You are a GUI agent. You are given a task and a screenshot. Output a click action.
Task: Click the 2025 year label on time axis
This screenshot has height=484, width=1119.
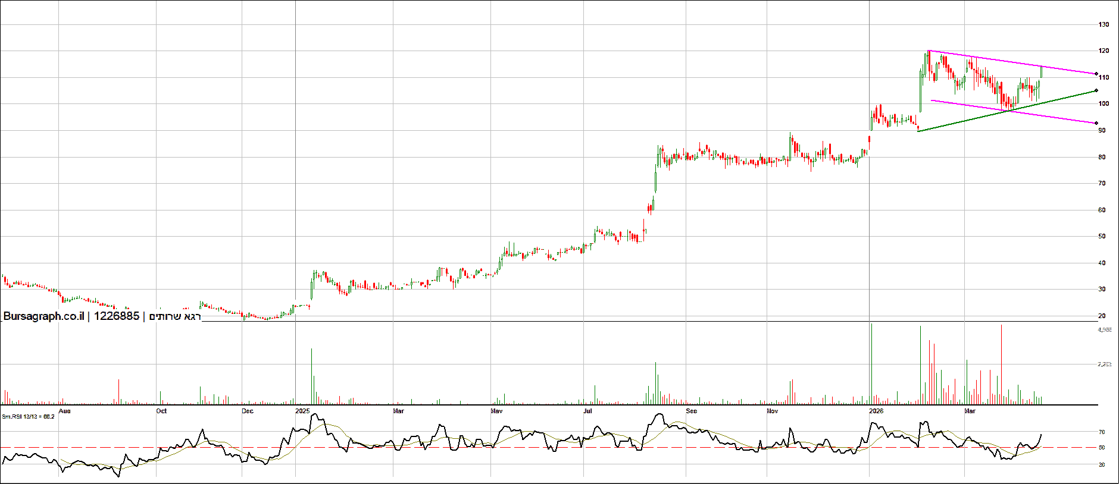click(302, 411)
